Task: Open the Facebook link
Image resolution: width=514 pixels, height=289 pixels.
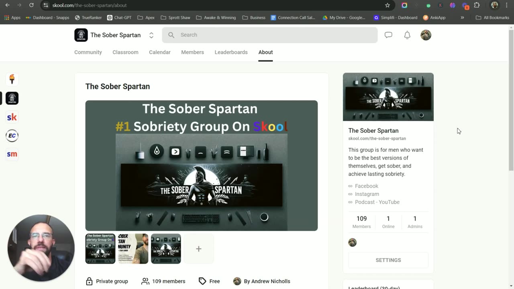Action: [366, 186]
